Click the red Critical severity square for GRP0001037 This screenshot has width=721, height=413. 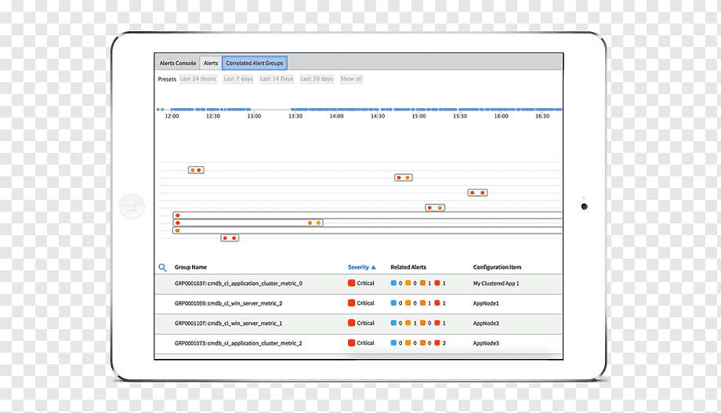click(351, 283)
